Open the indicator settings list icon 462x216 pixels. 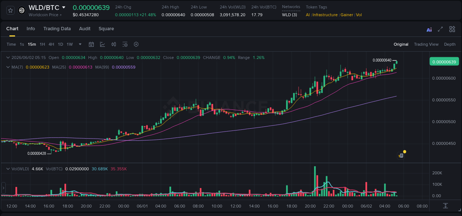(125, 44)
